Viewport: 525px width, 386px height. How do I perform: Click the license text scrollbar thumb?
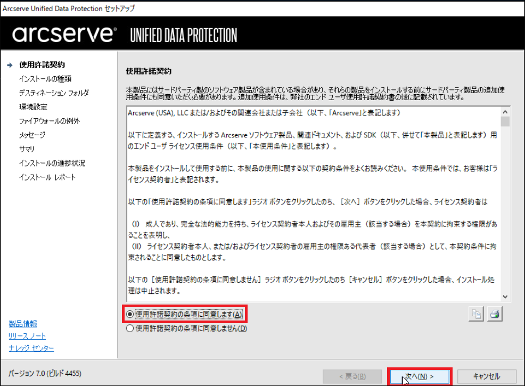pos(505,121)
